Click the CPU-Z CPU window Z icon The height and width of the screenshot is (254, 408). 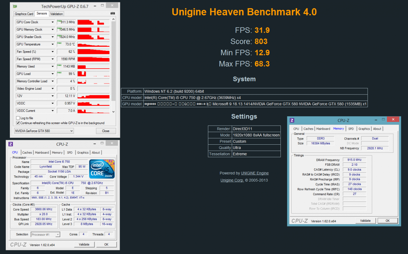point(11,144)
